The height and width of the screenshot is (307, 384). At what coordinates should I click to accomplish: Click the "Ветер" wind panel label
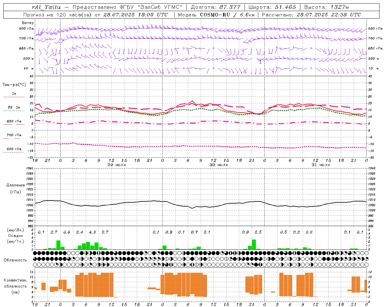(x=28, y=23)
